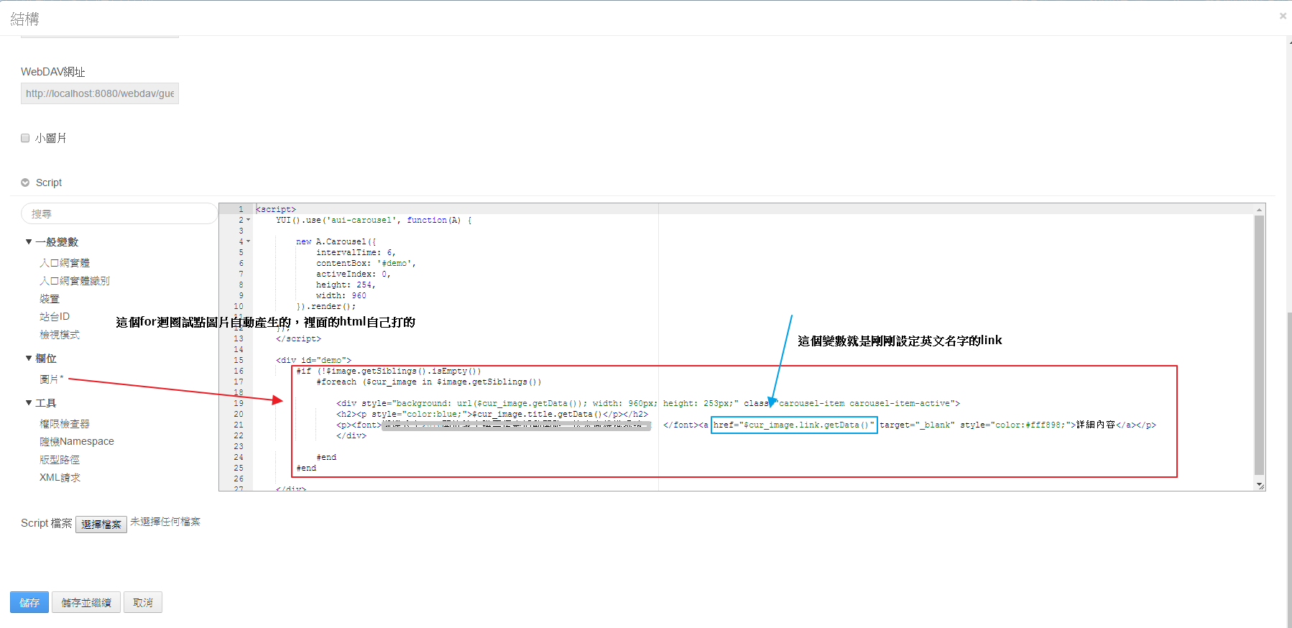Toggle the 小圖片 checkbox

pyautogui.click(x=25, y=138)
